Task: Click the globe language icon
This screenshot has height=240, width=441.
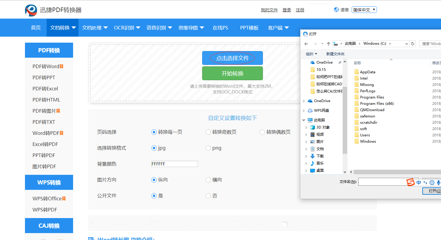Action: click(x=336, y=10)
